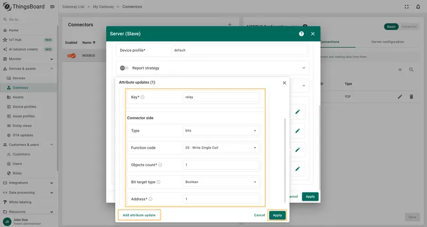Show info tooltip for Objects count
This screenshot has width=427, height=227.
(x=160, y=165)
